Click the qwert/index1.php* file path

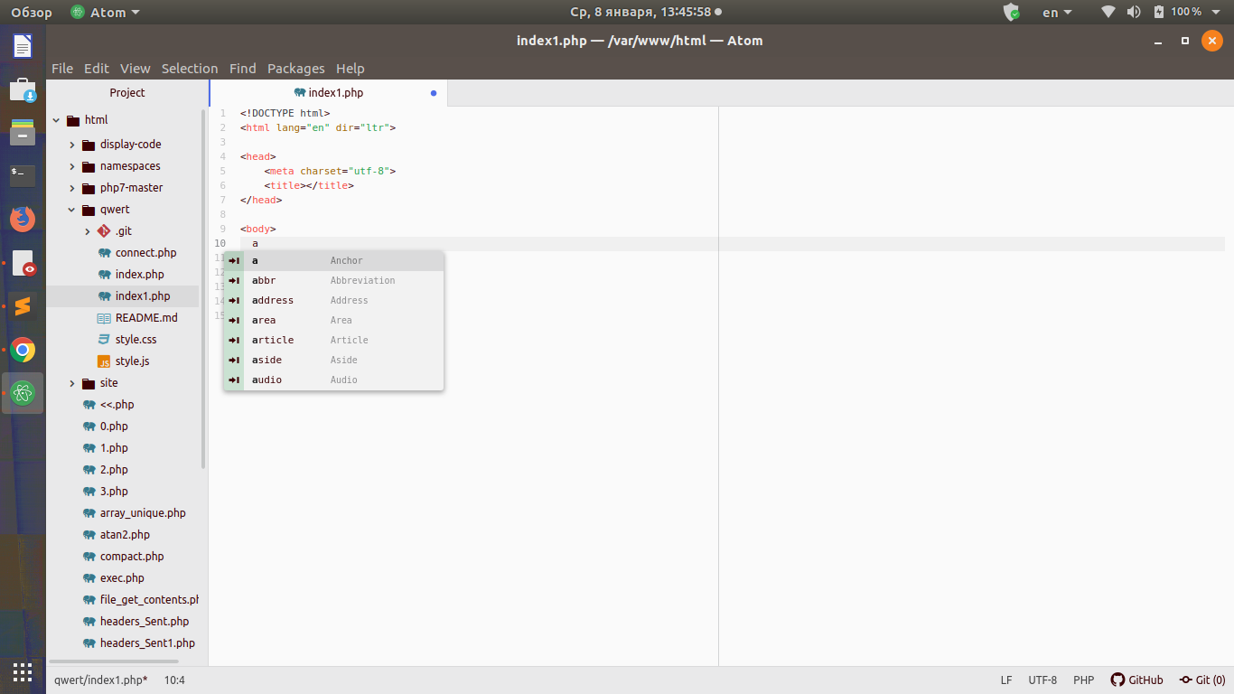(100, 680)
